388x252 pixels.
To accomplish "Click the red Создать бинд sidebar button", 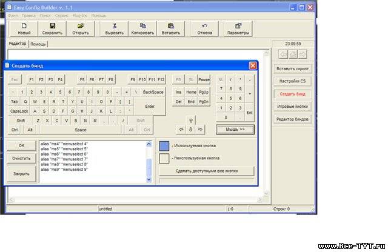I will click(x=292, y=94).
